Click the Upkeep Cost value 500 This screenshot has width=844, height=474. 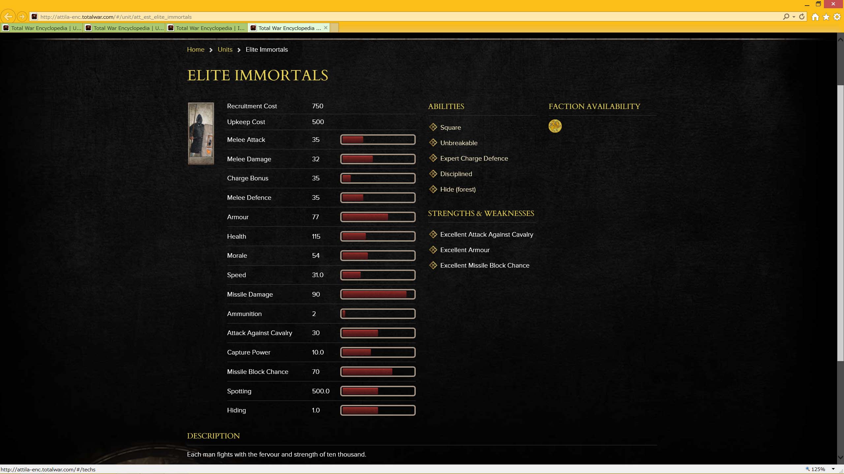(x=318, y=122)
